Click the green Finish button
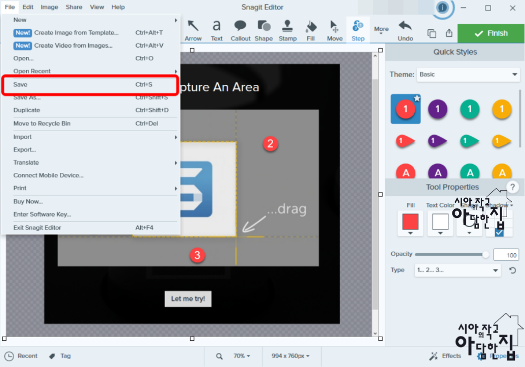 click(491, 33)
